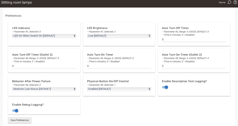Focus the Auto Turn-On Timer input field
The image size is (238, 126).
click(119, 66)
